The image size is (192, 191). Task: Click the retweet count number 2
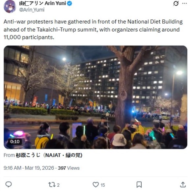58,185
